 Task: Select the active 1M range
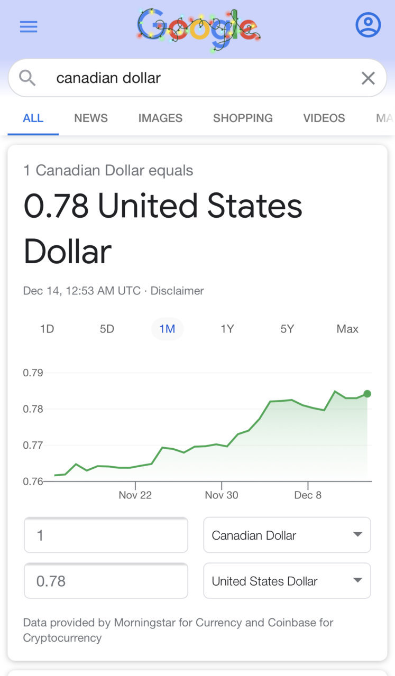click(167, 329)
